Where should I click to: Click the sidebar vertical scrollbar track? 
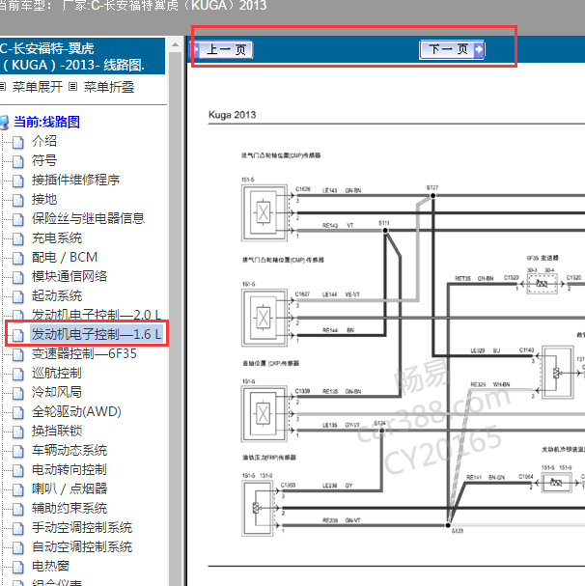[175, 320]
